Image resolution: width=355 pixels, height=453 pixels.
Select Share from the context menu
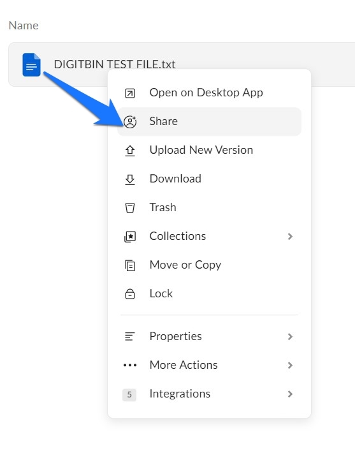tap(209, 121)
